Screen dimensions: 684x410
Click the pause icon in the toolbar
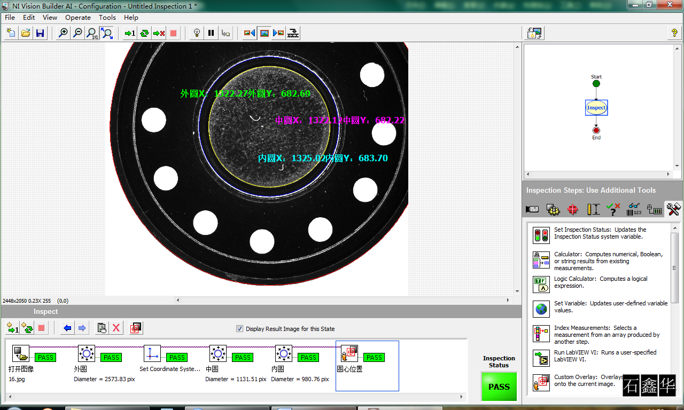(x=211, y=33)
